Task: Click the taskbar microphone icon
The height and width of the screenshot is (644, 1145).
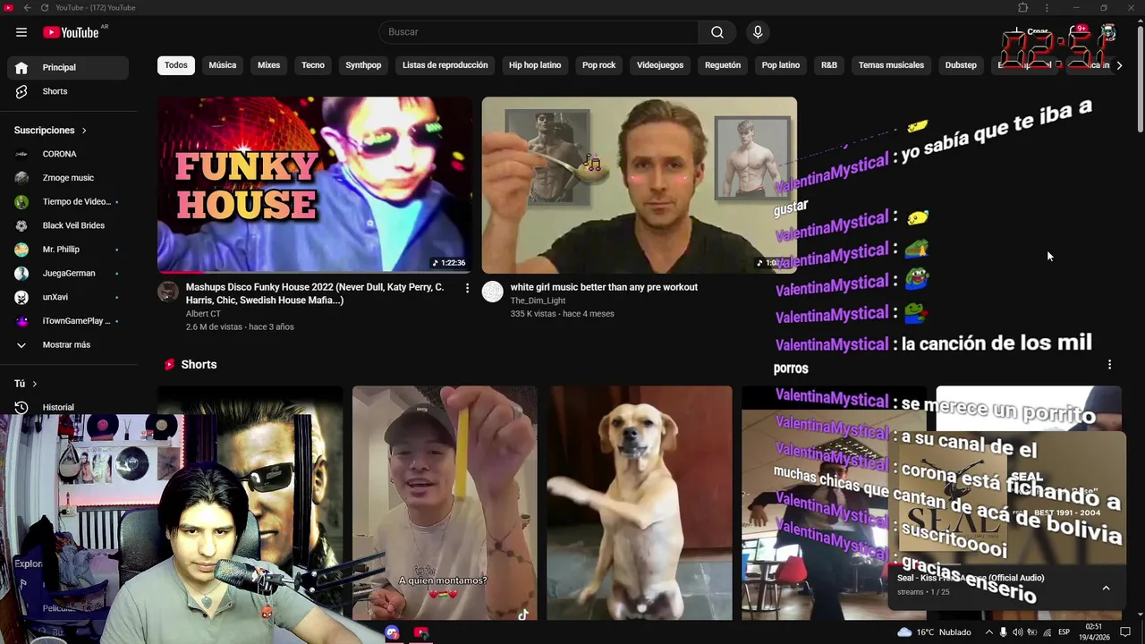Action: tap(1003, 632)
